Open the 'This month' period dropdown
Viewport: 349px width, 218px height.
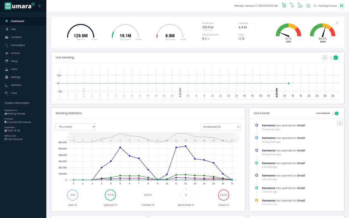(x=76, y=127)
